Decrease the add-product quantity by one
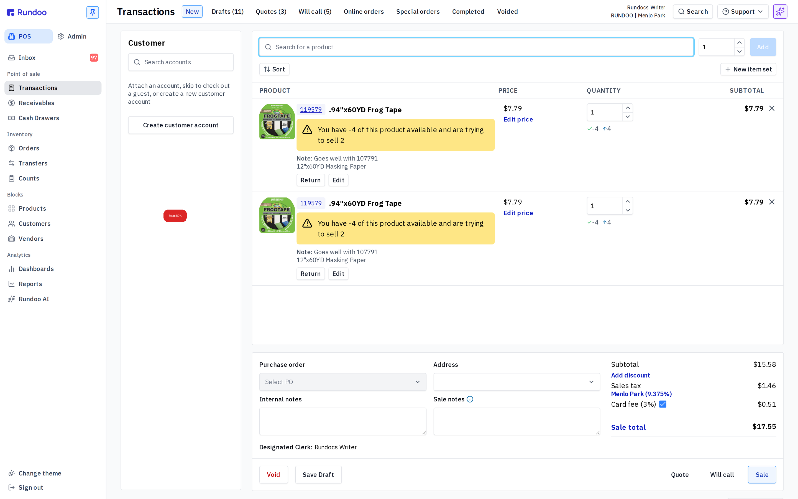798x499 pixels. (739, 52)
